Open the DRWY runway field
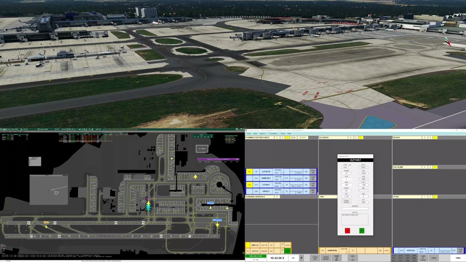 pos(347,191)
